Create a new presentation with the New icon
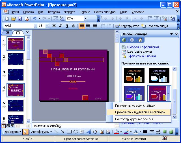The image size is (181, 143). (x=7, y=19)
